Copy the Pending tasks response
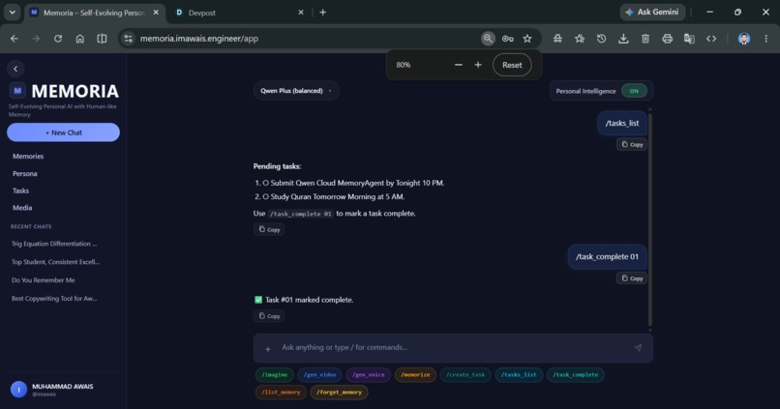 (269, 229)
